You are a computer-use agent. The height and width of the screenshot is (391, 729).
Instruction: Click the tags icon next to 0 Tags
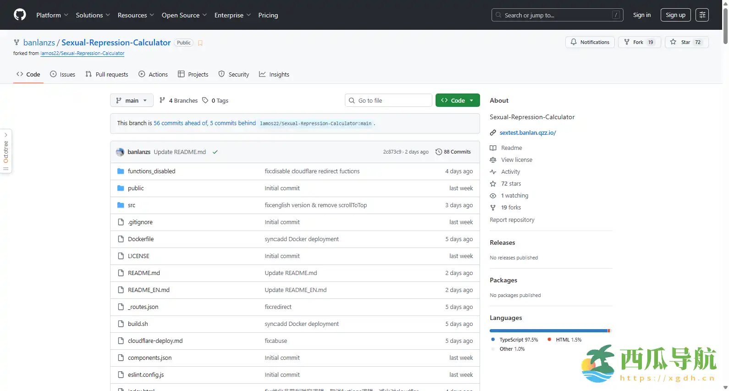click(x=205, y=100)
